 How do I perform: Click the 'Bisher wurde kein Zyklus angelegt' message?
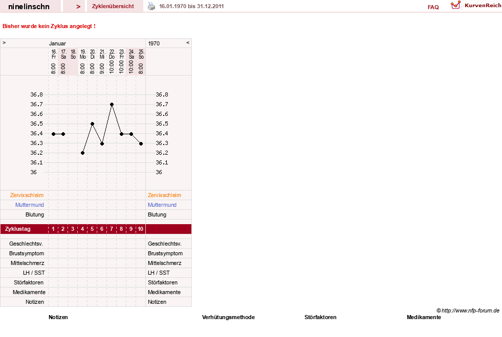point(49,26)
